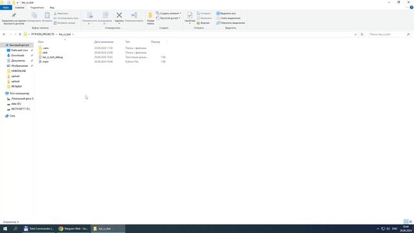Open Документы in the navigation pane
414x233 pixels.
18,60
